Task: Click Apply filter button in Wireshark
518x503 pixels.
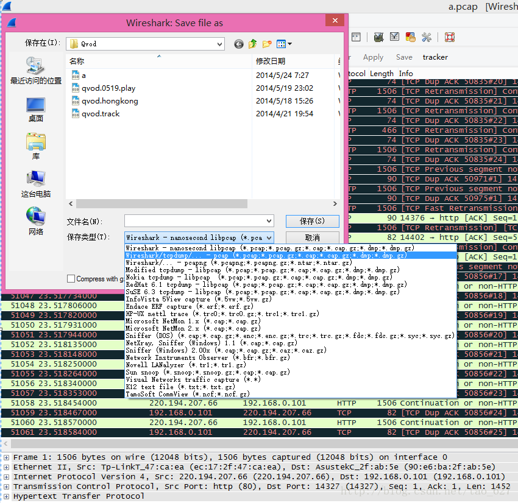Action: point(373,57)
